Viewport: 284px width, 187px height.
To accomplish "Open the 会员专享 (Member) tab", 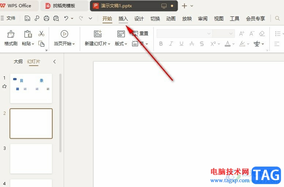I will click(x=255, y=18).
